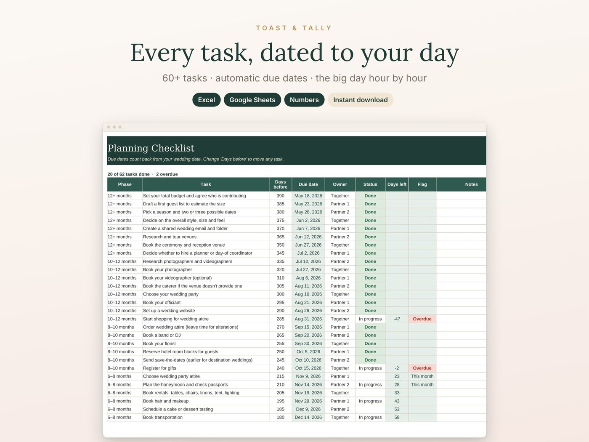The height and width of the screenshot is (442, 589).
Task: Click the Due date column header
Action: point(308,184)
